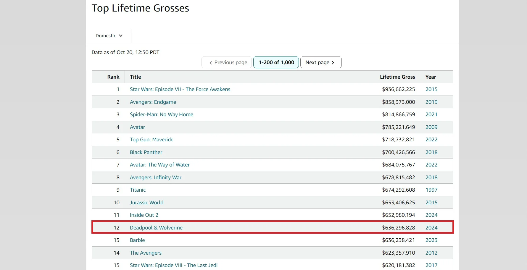Screen dimensions: 527x270
Task: Open the Jurassic World title link
Action: pyautogui.click(x=146, y=203)
